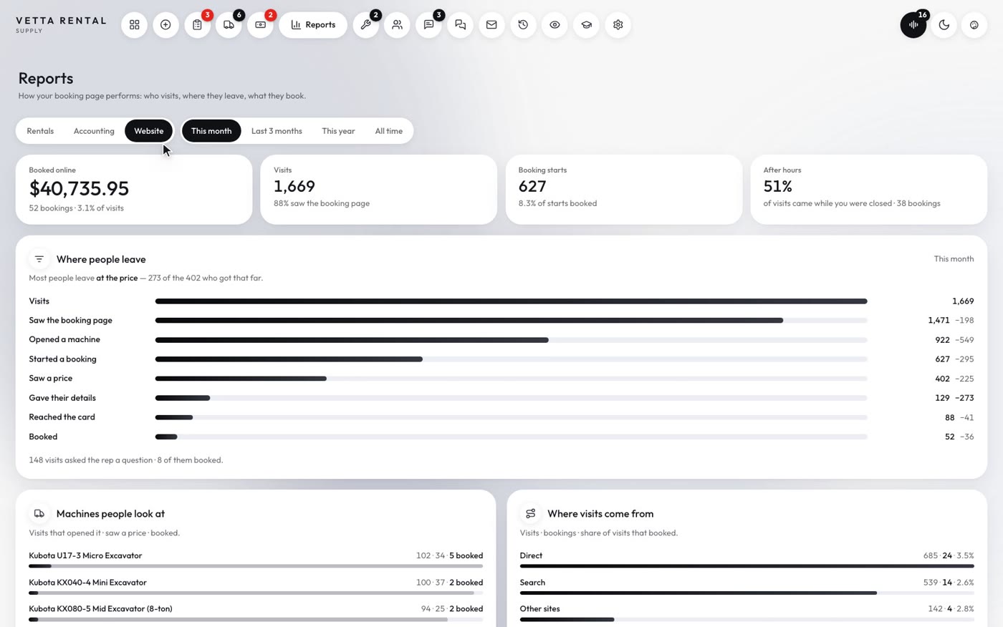
Task: Choose the This year period
Action: (x=338, y=131)
